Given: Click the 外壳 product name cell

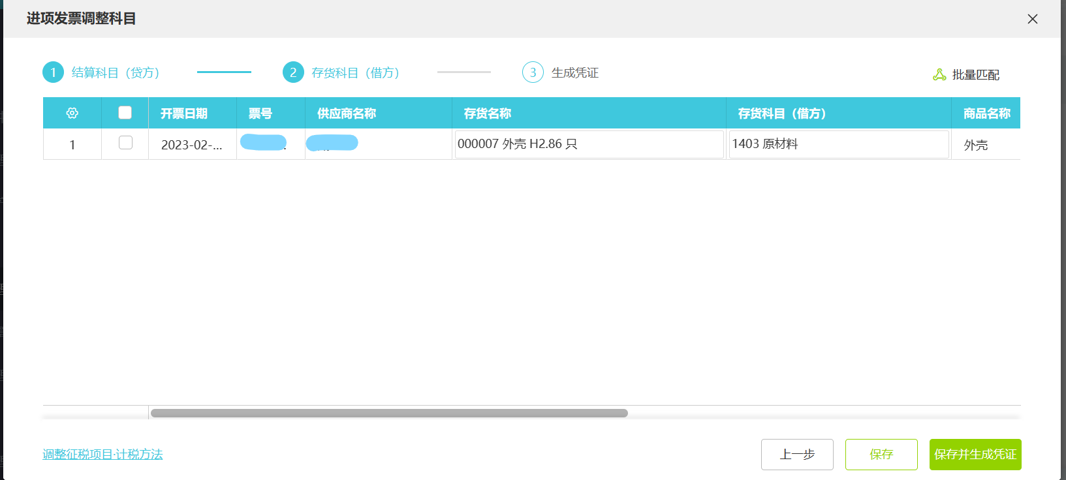Looking at the screenshot, I should pos(986,145).
